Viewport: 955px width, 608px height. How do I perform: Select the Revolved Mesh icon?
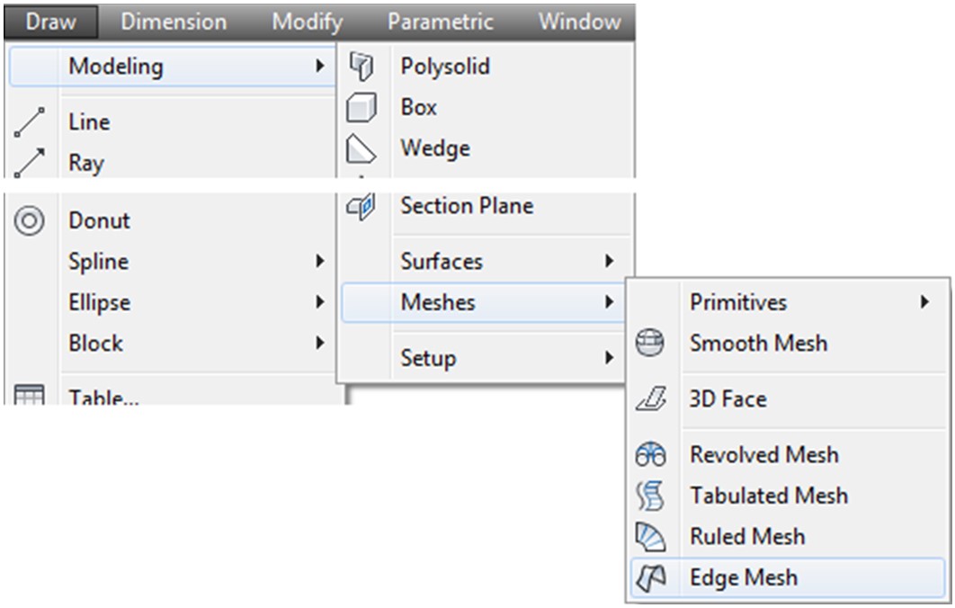click(648, 454)
